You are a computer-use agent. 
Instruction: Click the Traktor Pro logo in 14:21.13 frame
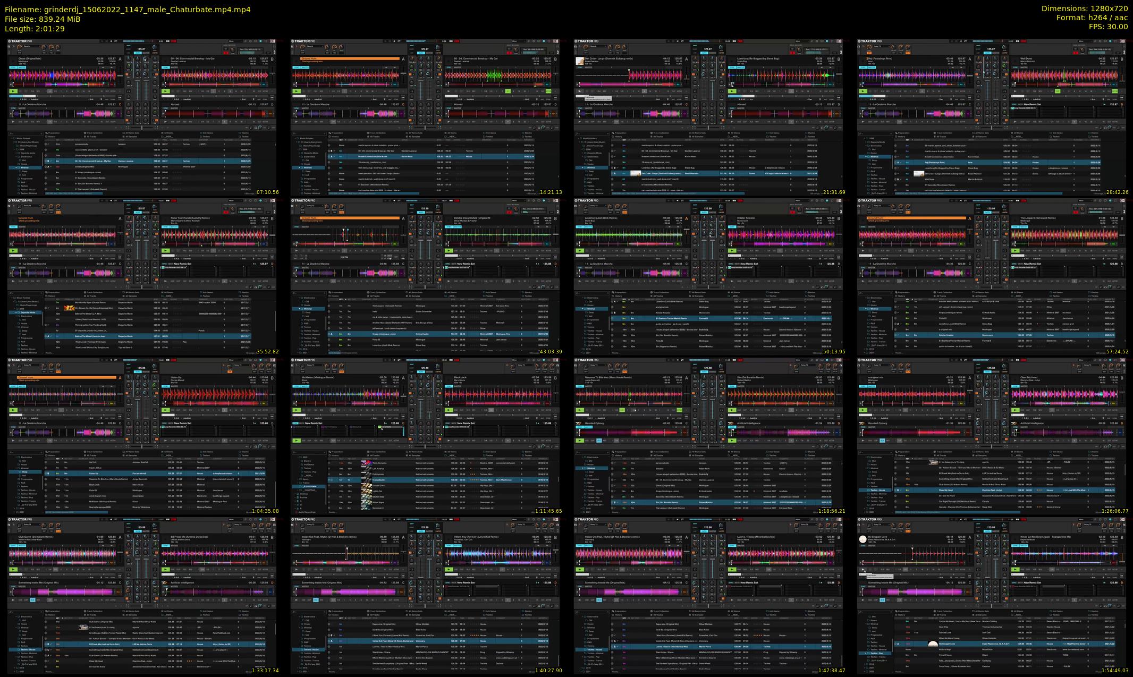pyautogui.click(x=304, y=41)
